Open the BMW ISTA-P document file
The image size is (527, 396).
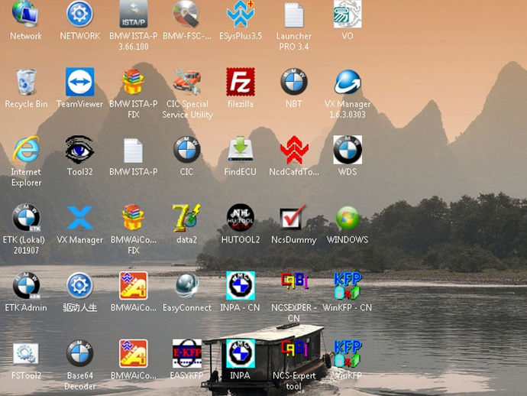(x=133, y=151)
